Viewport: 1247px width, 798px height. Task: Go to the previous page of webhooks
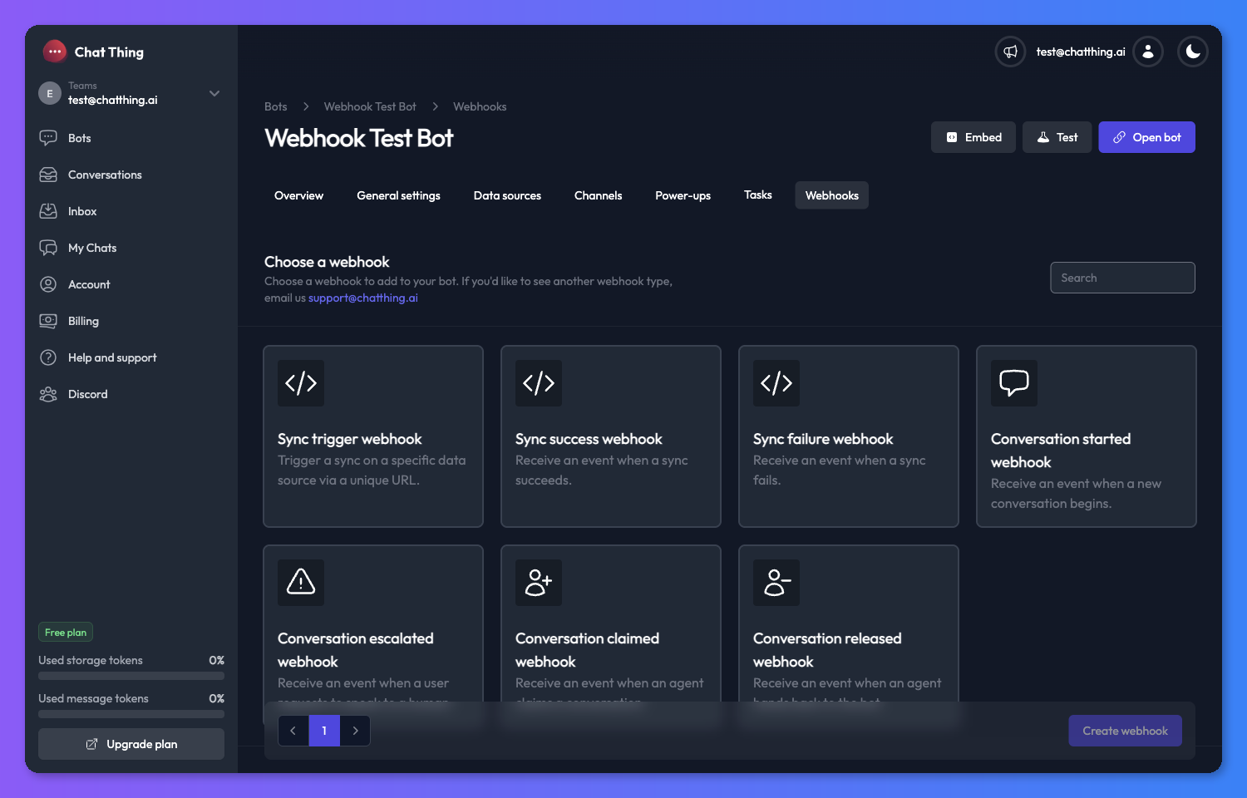coord(293,731)
